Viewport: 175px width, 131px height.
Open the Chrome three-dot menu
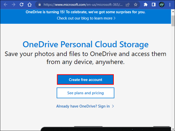(170, 5)
